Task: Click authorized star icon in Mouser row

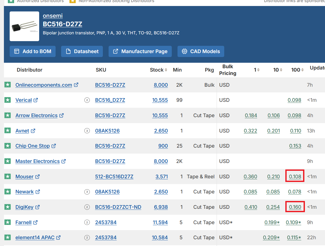Action: [8, 176]
